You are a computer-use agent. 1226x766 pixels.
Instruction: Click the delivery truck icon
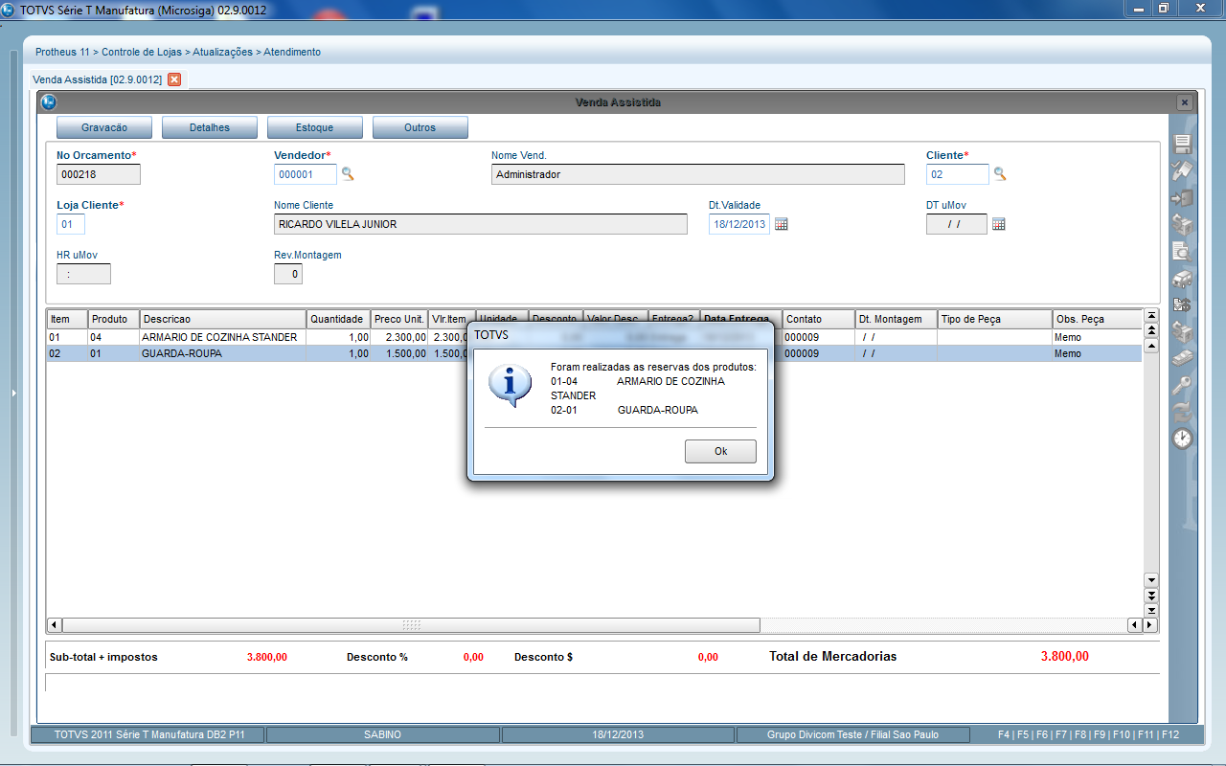tap(1183, 279)
